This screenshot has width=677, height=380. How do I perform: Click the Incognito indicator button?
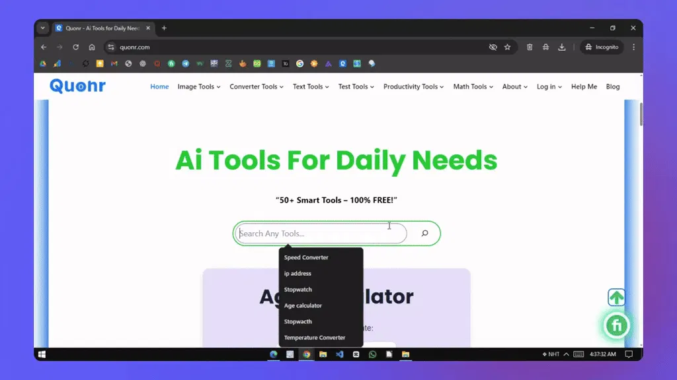pyautogui.click(x=602, y=47)
